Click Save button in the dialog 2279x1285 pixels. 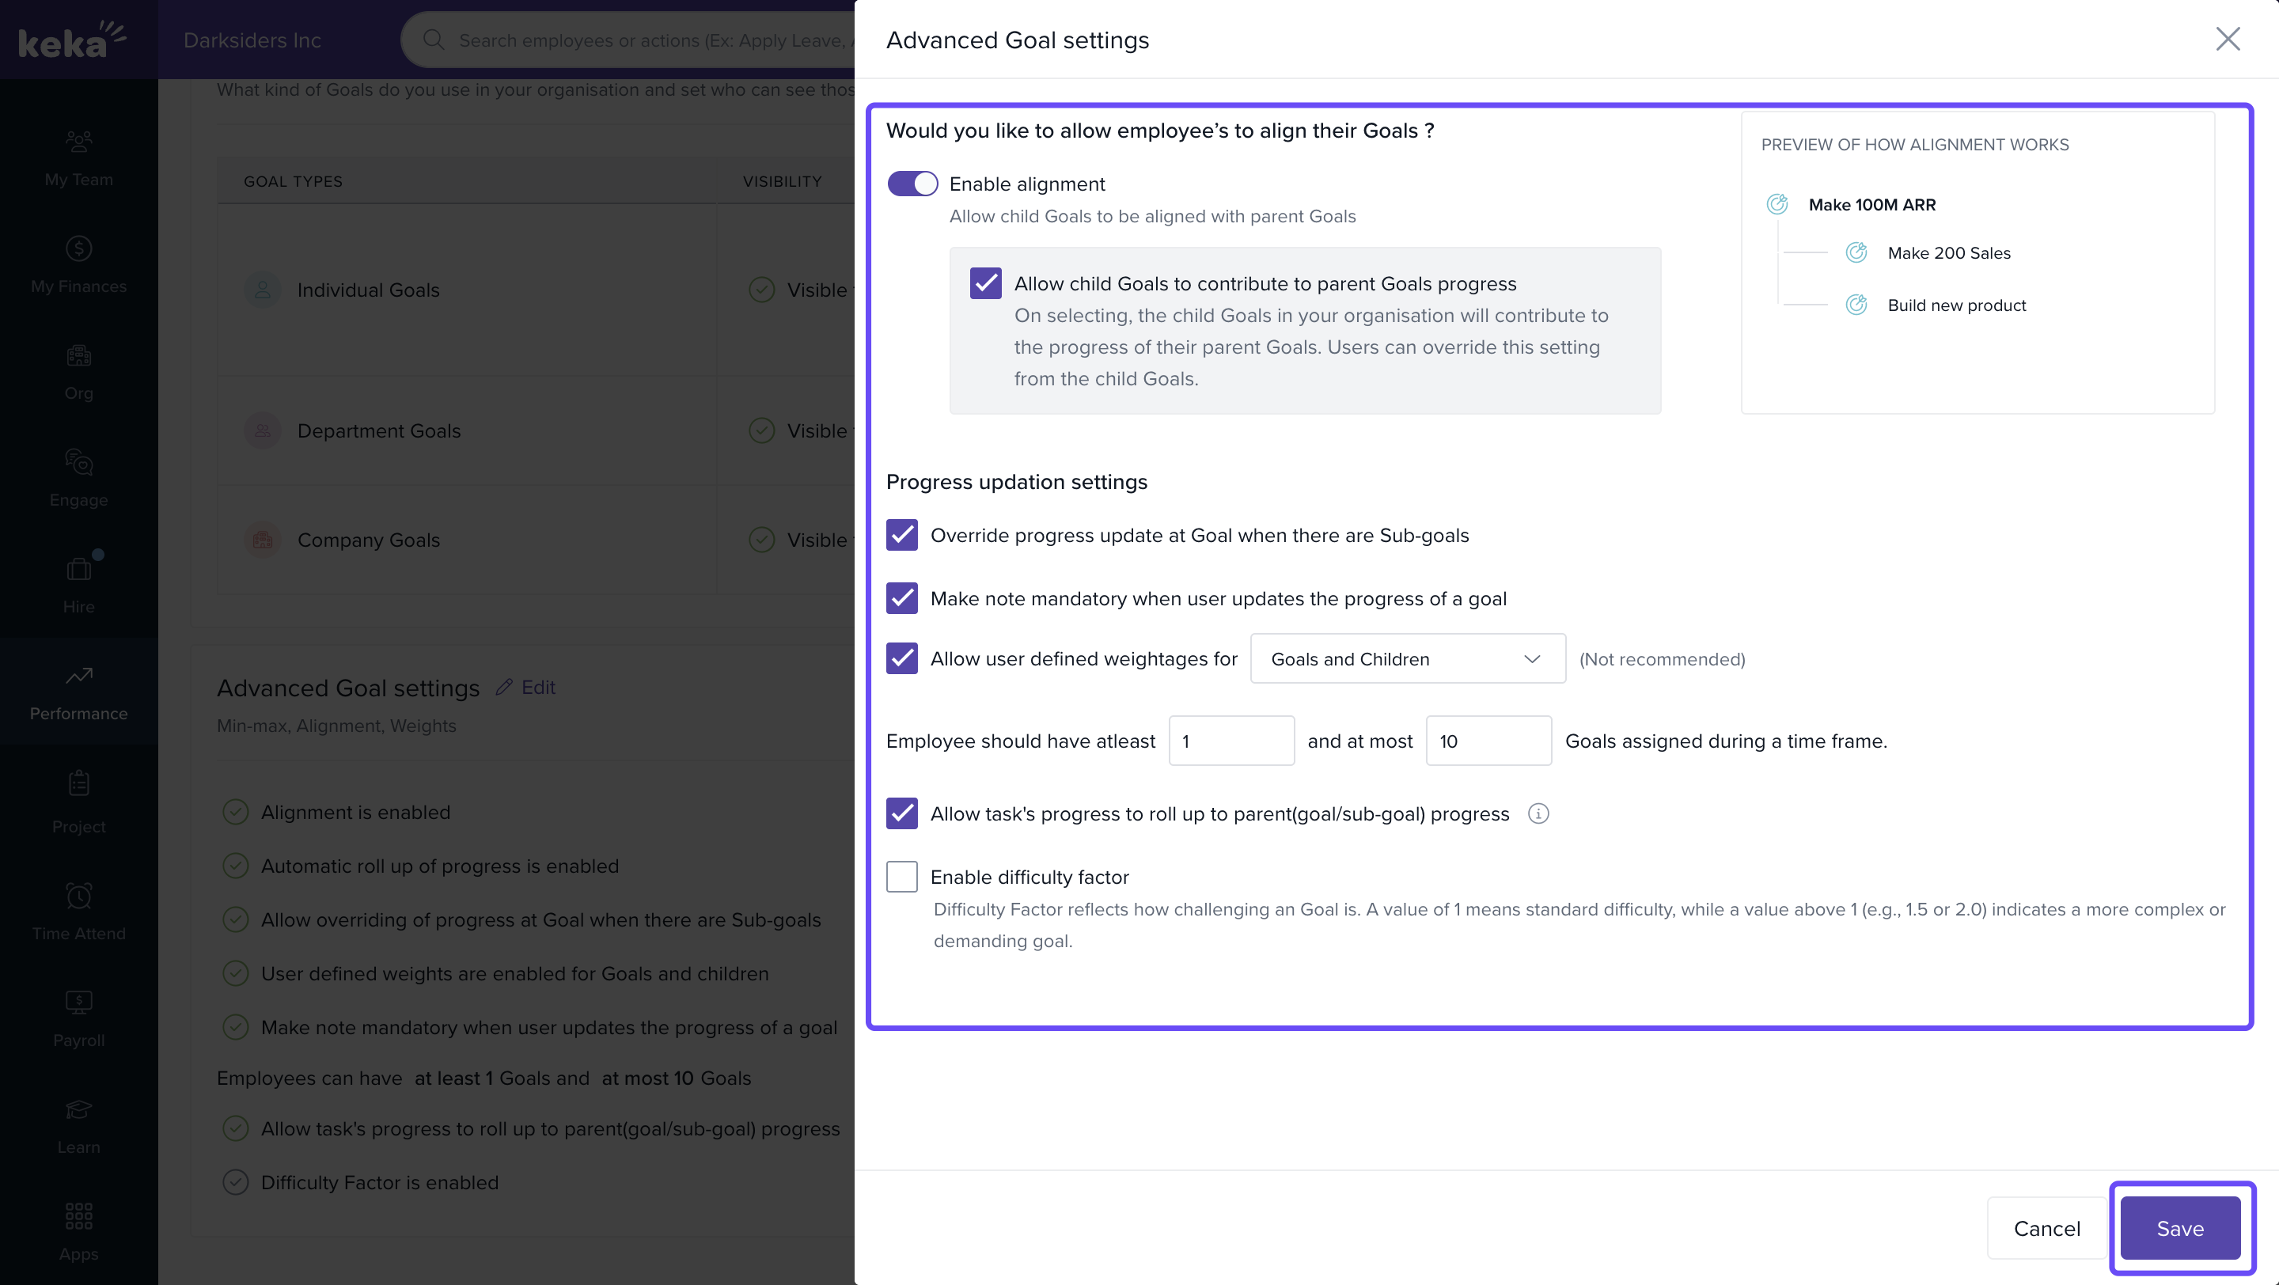(x=2179, y=1228)
